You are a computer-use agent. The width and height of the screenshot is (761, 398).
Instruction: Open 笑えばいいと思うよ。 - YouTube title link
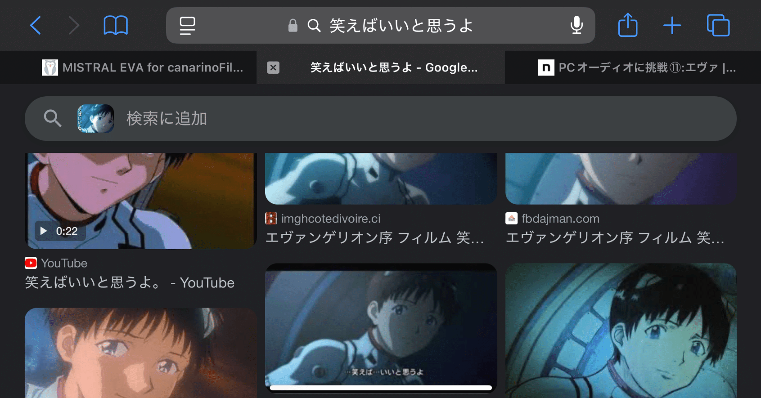tap(130, 282)
